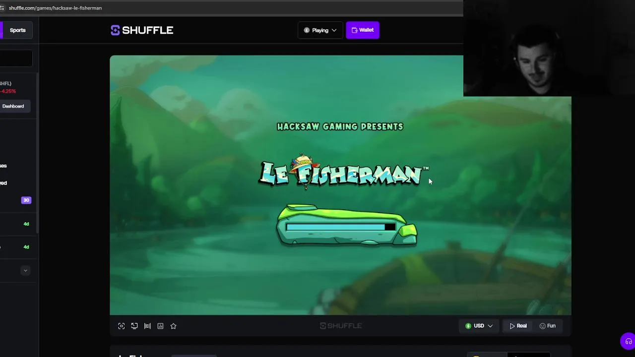635x357 pixels.
Task: Expand the sidebar chevron section
Action: pos(25,270)
